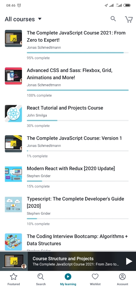
Task: Open the Account profile tab
Action: pos(122,279)
